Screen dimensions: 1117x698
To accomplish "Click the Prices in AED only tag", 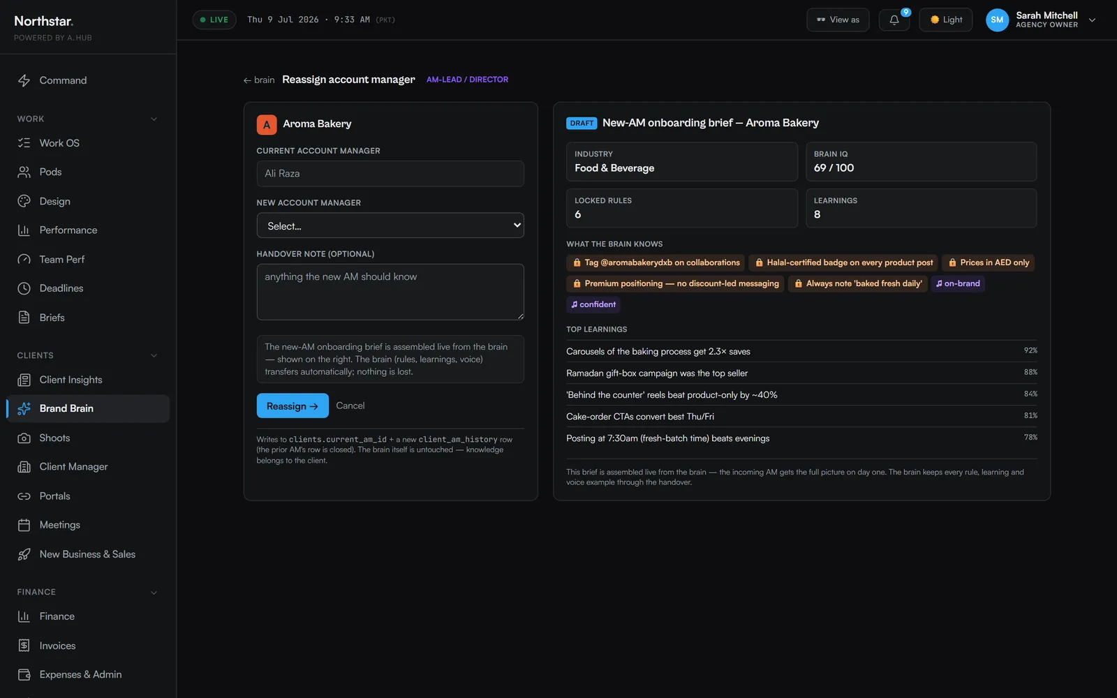I will click(989, 262).
